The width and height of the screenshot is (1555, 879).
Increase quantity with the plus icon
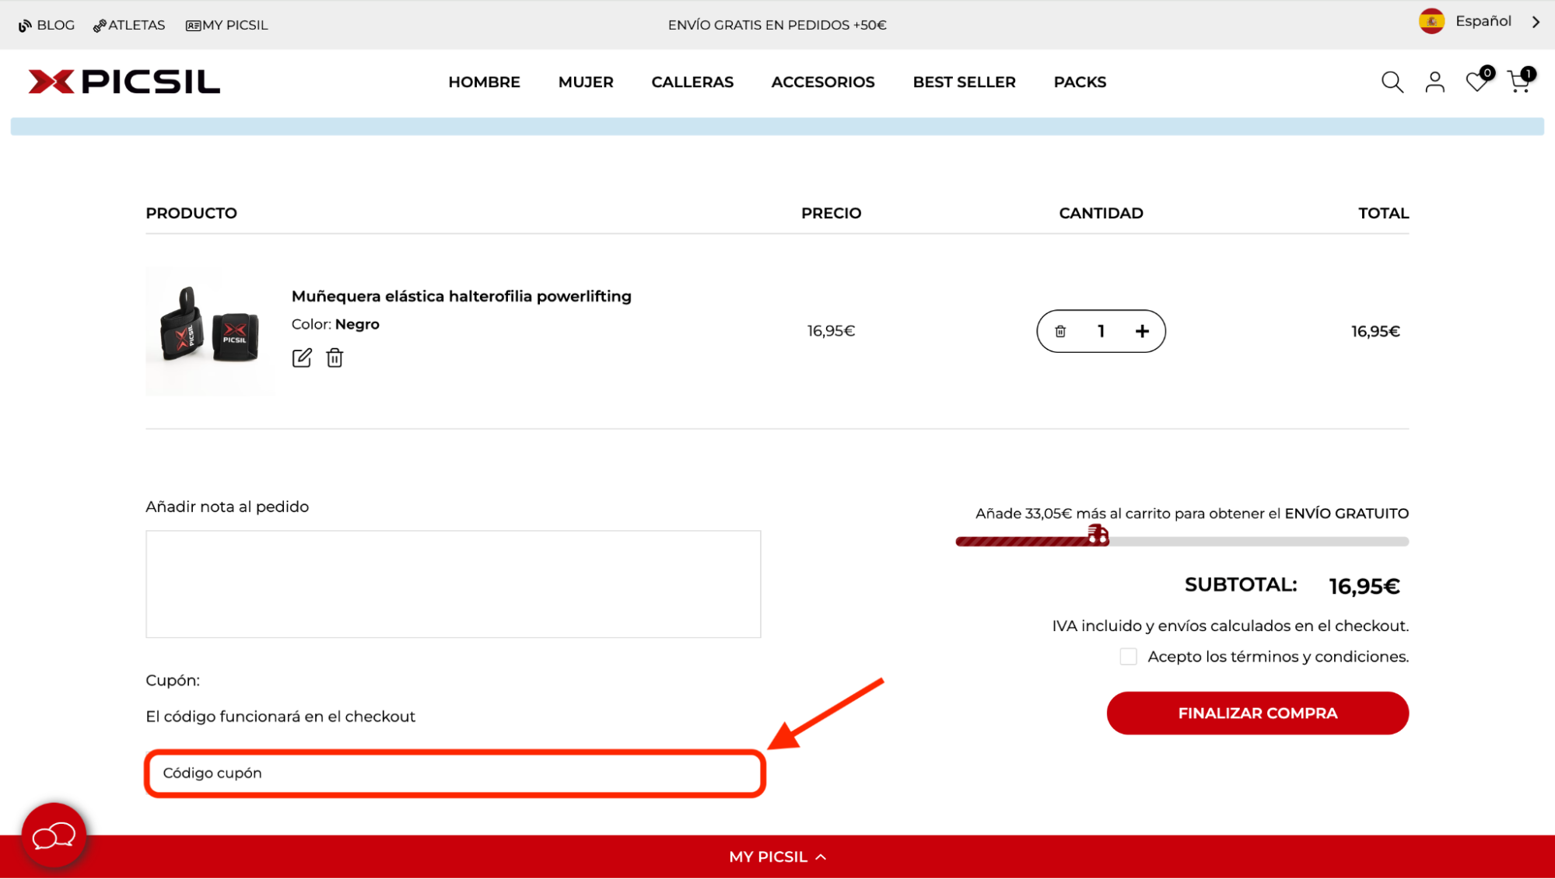pos(1142,332)
